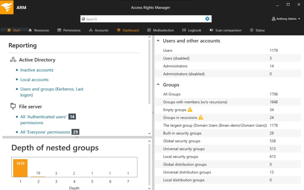Click the File server monitor icon
Image resolution: width=304 pixels, height=190 pixels.
click(x=13, y=106)
